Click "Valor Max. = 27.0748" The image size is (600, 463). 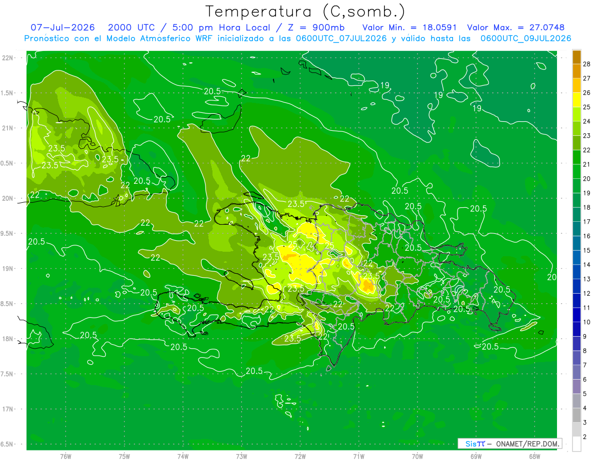[515, 27]
